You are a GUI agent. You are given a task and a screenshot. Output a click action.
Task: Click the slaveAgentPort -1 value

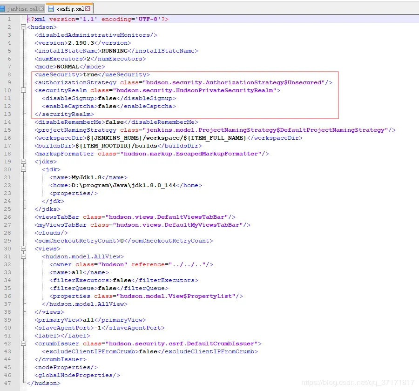98,328
